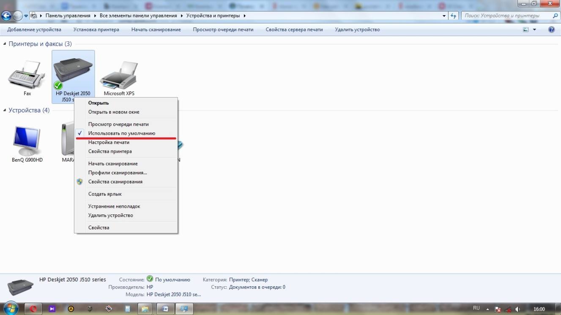Select the BenQ G900HD monitor icon
The image size is (561, 315).
pyautogui.click(x=27, y=141)
